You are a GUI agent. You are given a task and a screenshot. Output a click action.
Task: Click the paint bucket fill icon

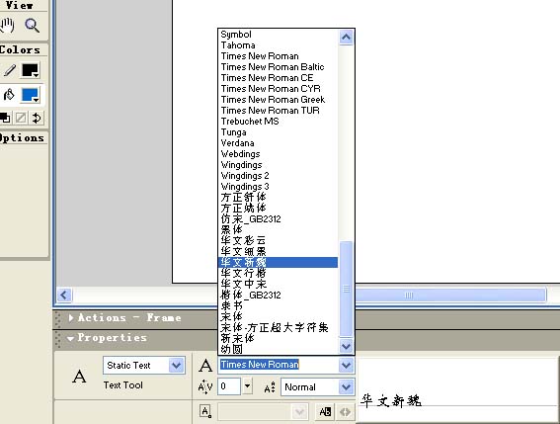(9, 95)
